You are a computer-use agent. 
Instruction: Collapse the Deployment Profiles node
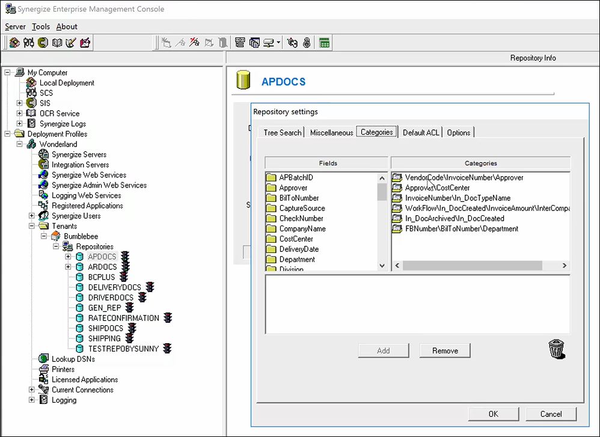coord(7,134)
